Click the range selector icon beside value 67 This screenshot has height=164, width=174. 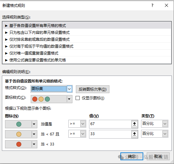coord(134,124)
